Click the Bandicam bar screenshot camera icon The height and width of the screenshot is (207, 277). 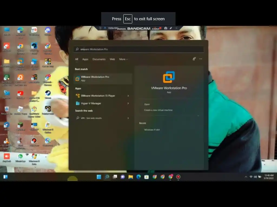tap(166, 28)
